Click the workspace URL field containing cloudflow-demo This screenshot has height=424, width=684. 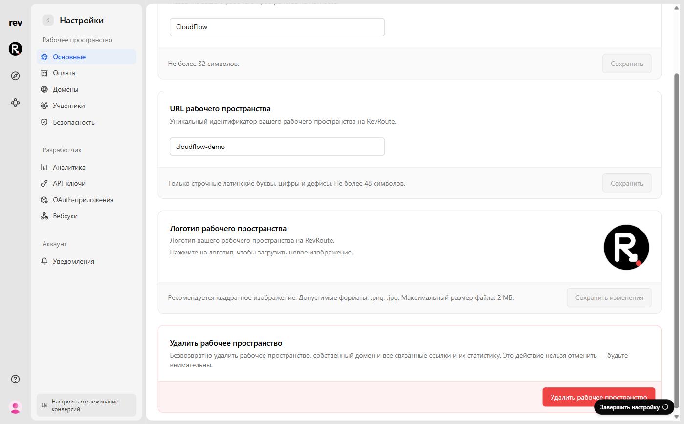tap(277, 147)
